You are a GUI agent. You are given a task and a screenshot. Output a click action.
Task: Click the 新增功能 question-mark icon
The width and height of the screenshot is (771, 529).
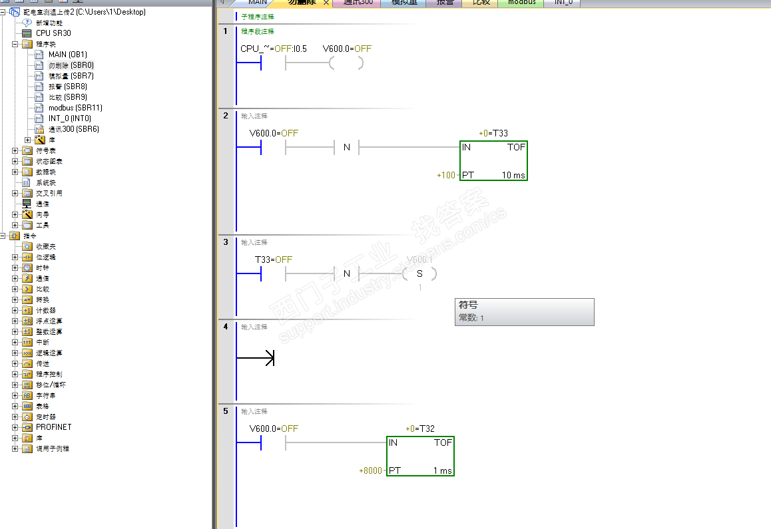tap(27, 23)
